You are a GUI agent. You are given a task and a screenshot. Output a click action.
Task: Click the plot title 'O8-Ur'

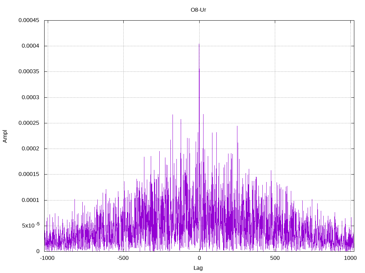198,10
